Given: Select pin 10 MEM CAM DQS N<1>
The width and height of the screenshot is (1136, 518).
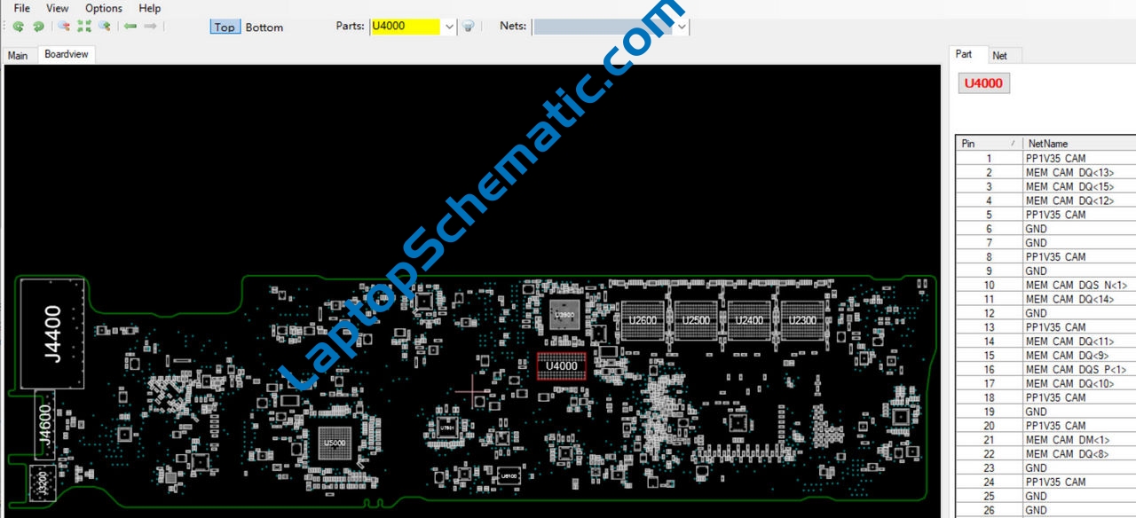Looking at the screenshot, I should [x=1045, y=285].
